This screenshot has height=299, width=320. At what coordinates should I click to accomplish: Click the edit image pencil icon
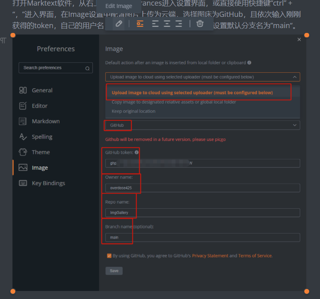pos(119,24)
